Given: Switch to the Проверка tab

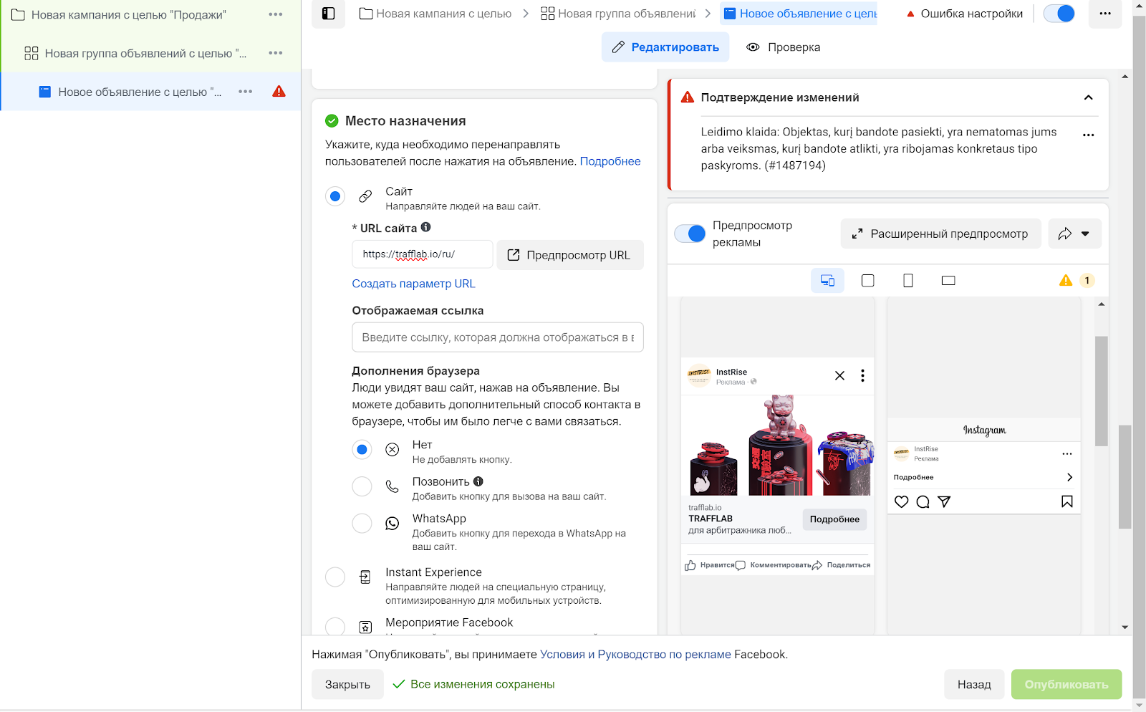Looking at the screenshot, I should 784,47.
